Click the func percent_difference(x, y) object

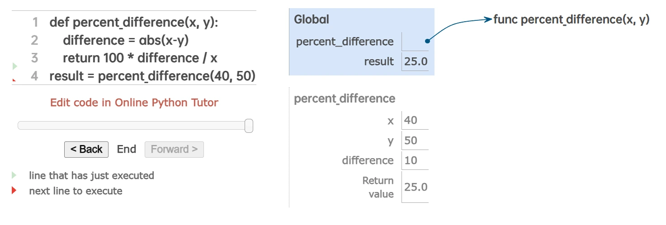click(x=572, y=19)
